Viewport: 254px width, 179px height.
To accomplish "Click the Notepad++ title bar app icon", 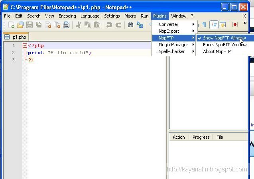I will (x=6, y=7).
